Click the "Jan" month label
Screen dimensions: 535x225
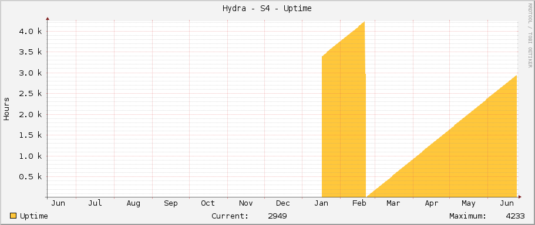pos(321,203)
